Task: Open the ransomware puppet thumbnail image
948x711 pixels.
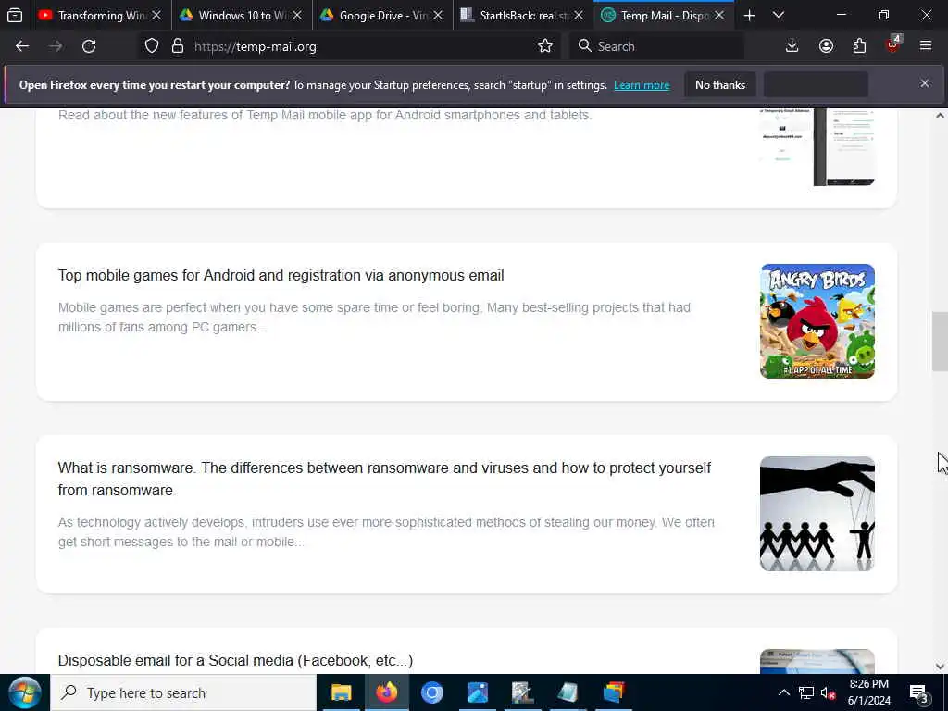Action: click(x=817, y=514)
